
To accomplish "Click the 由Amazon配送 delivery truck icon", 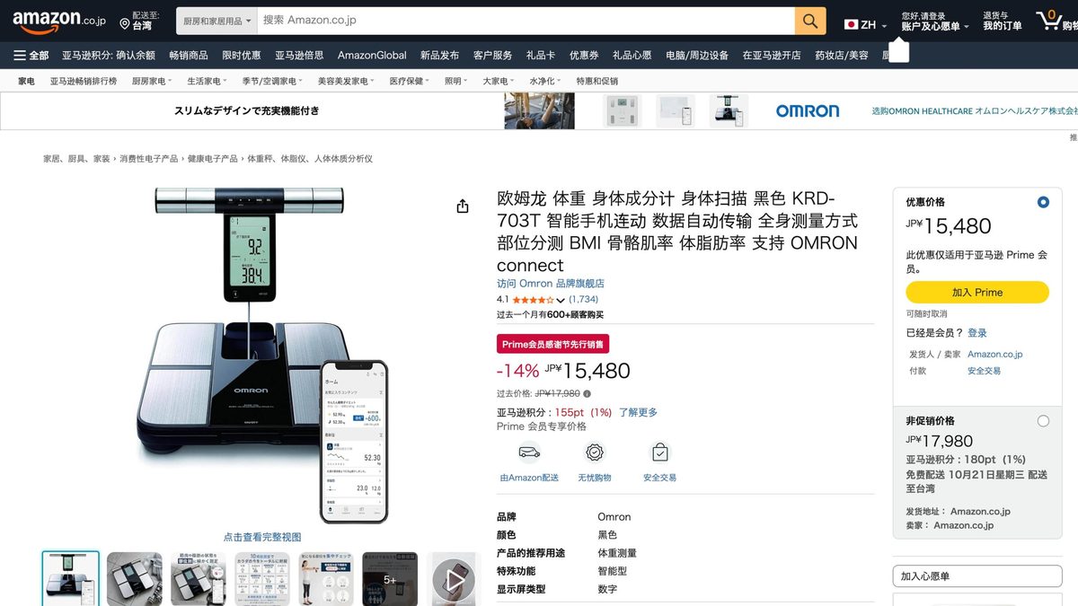I will click(529, 452).
